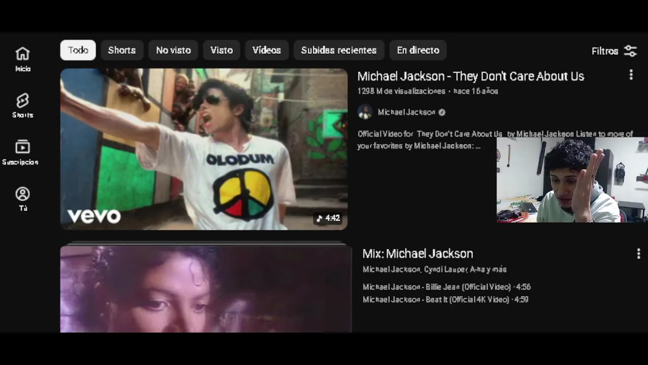The image size is (648, 365).
Task: Select the Subidas recientes filter chip
Action: coord(339,50)
